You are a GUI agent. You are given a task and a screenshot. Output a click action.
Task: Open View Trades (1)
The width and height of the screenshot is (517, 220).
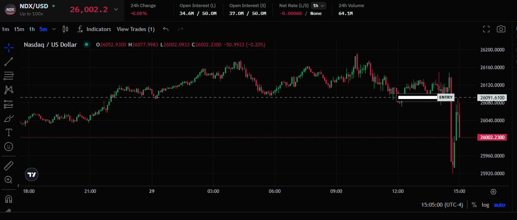click(136, 29)
